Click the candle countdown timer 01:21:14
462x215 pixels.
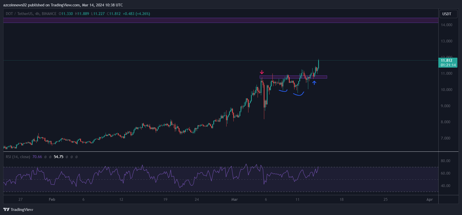tap(448, 65)
